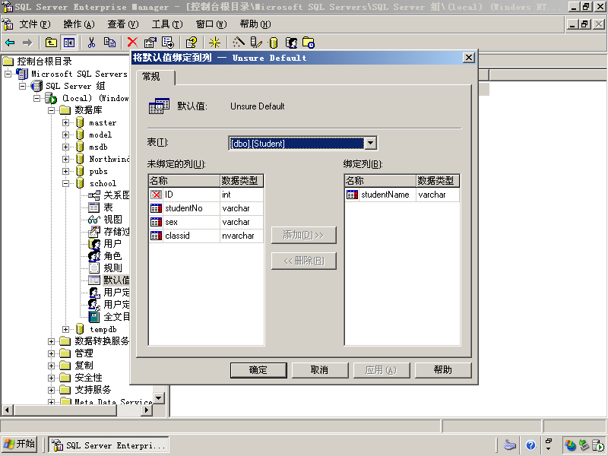Expand the 安全性 security folder
The height and width of the screenshot is (456, 608).
point(51,378)
